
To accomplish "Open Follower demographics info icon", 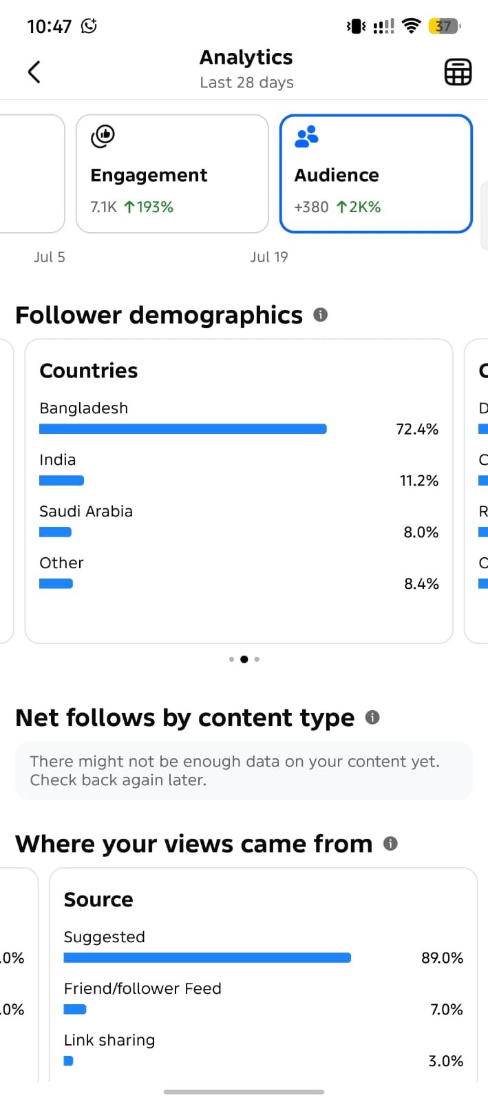I will 320,315.
